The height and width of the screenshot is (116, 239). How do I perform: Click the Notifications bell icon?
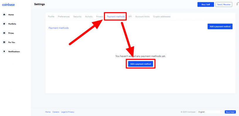tap(4, 52)
